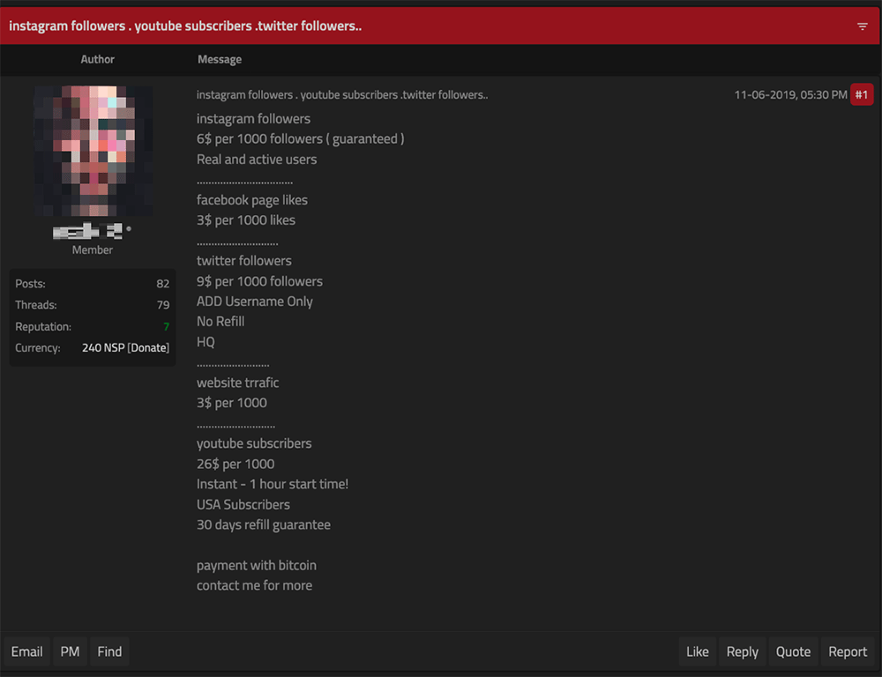Click the Donate link beside currency

pos(148,347)
